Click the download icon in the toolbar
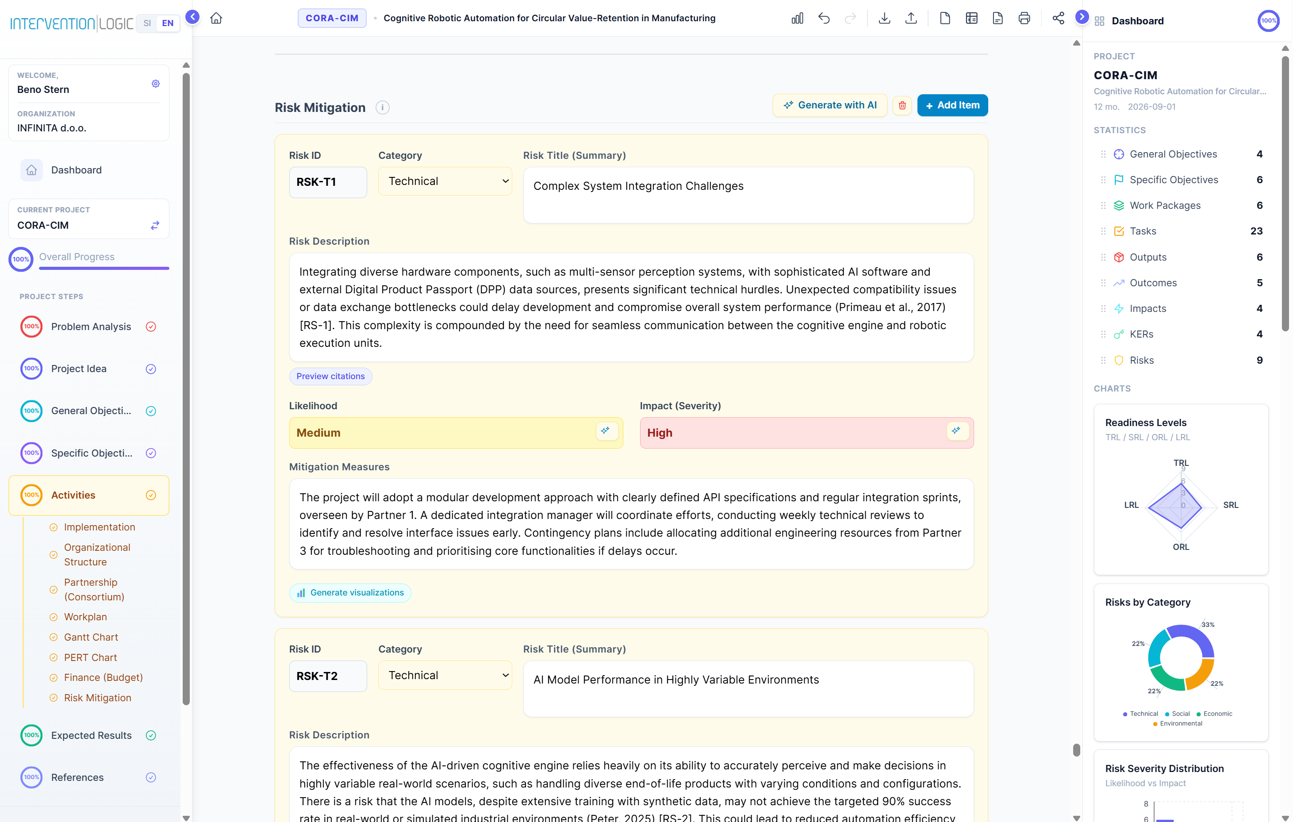Viewport: 1293px width, 822px height. 884,18
